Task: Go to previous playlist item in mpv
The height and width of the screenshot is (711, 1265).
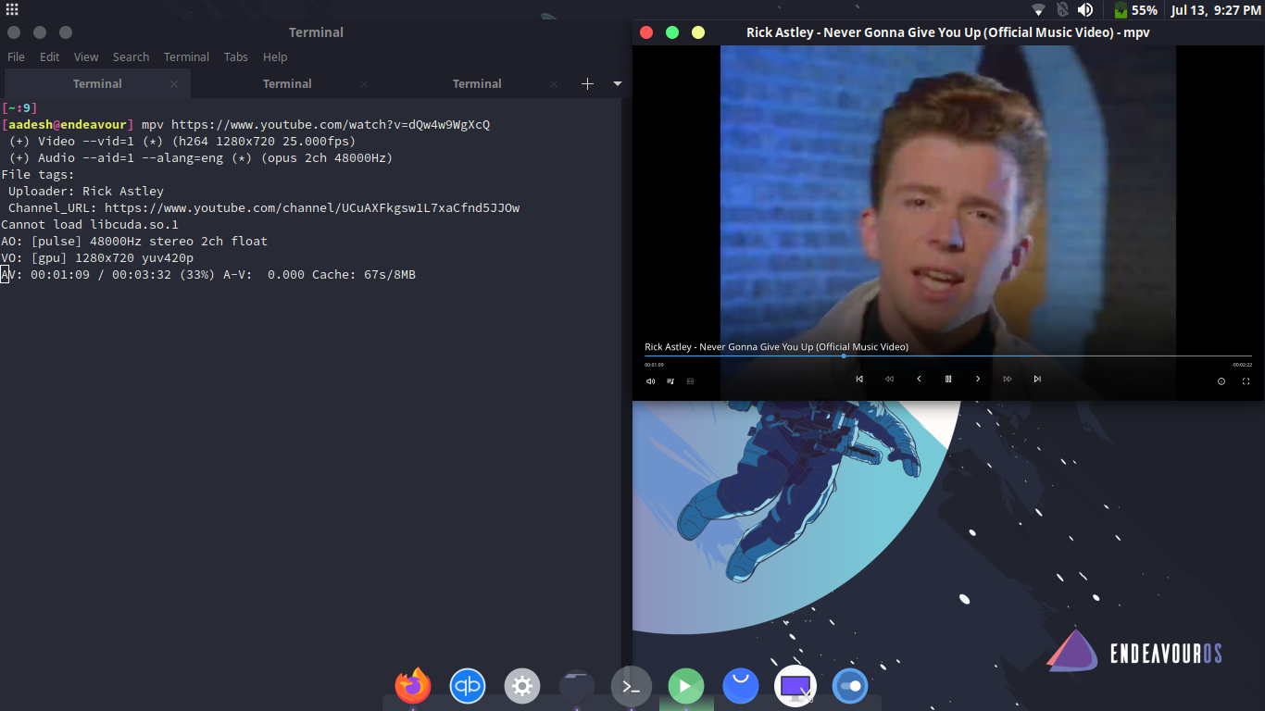Action: [859, 379]
